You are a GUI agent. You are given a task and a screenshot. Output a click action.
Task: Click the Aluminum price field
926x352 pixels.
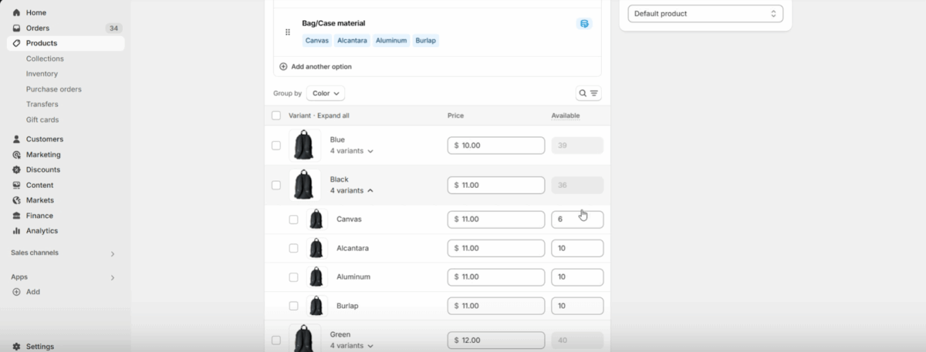(x=496, y=277)
